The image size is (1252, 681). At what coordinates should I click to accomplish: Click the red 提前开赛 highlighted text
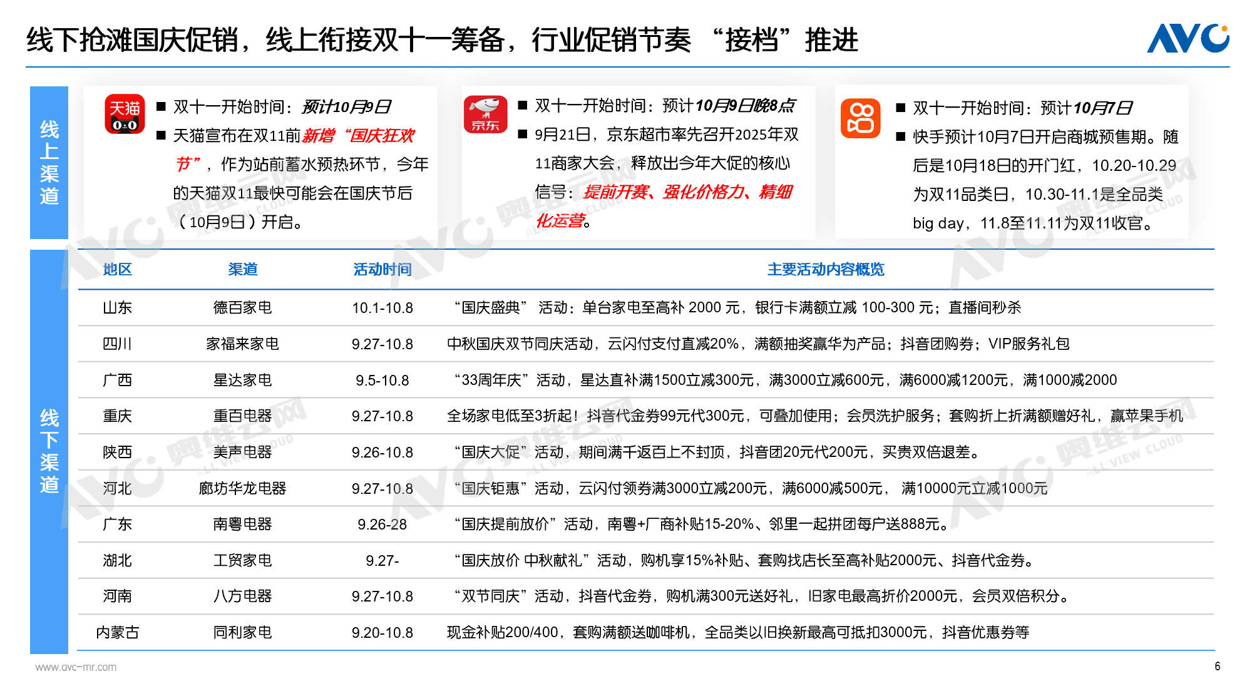coord(616,192)
